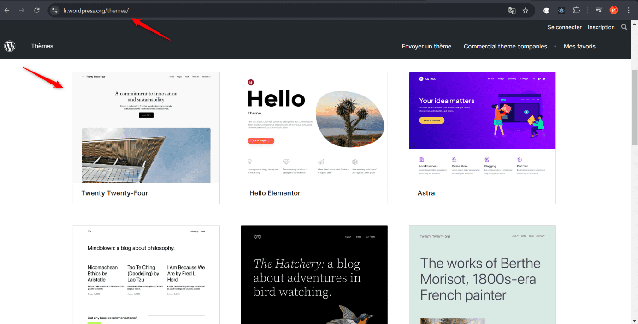Click Se connecter link
Image resolution: width=638 pixels, height=324 pixels.
pos(565,27)
